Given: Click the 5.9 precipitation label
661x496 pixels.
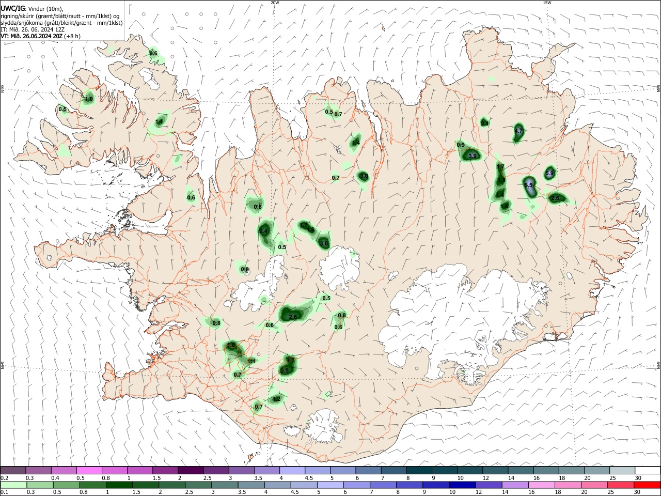Looking at the screenshot, I should [549, 174].
